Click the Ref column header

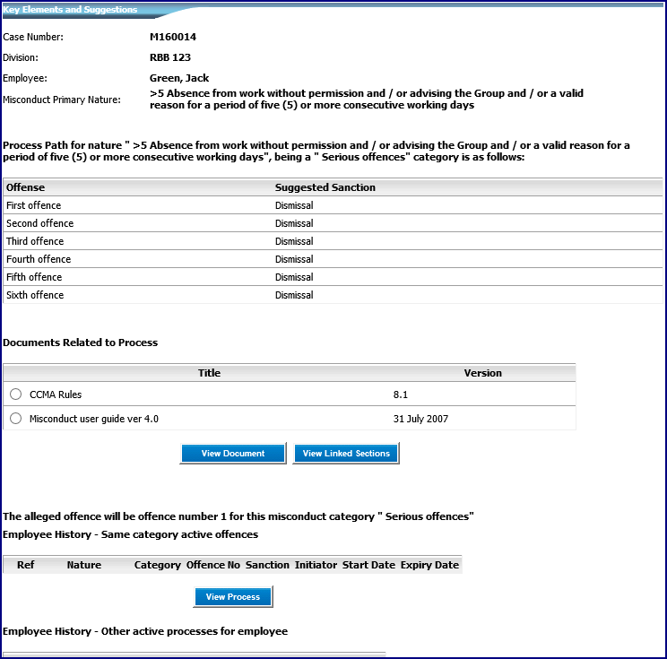[x=25, y=565]
